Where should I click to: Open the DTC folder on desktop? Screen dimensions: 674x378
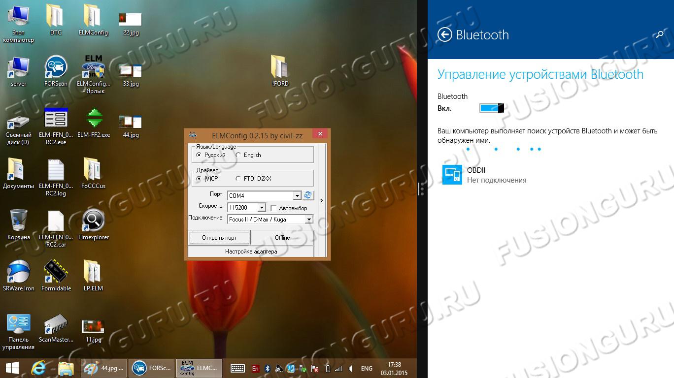56,20
